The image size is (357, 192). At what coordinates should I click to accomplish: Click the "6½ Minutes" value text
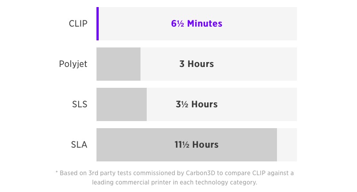click(x=197, y=24)
